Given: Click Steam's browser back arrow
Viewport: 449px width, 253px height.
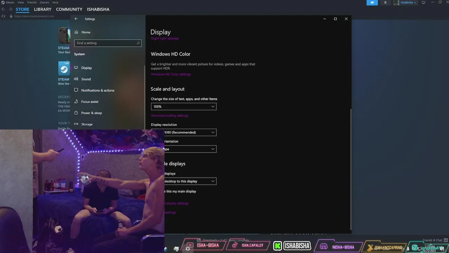Looking at the screenshot, I should [3, 9].
